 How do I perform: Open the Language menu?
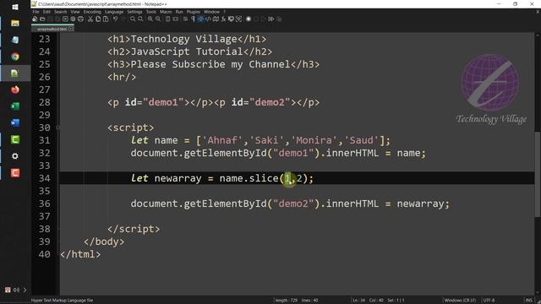pyautogui.click(x=114, y=12)
